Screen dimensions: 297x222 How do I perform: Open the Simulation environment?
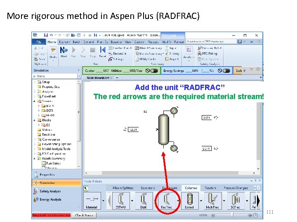pyautogui.click(x=57, y=183)
